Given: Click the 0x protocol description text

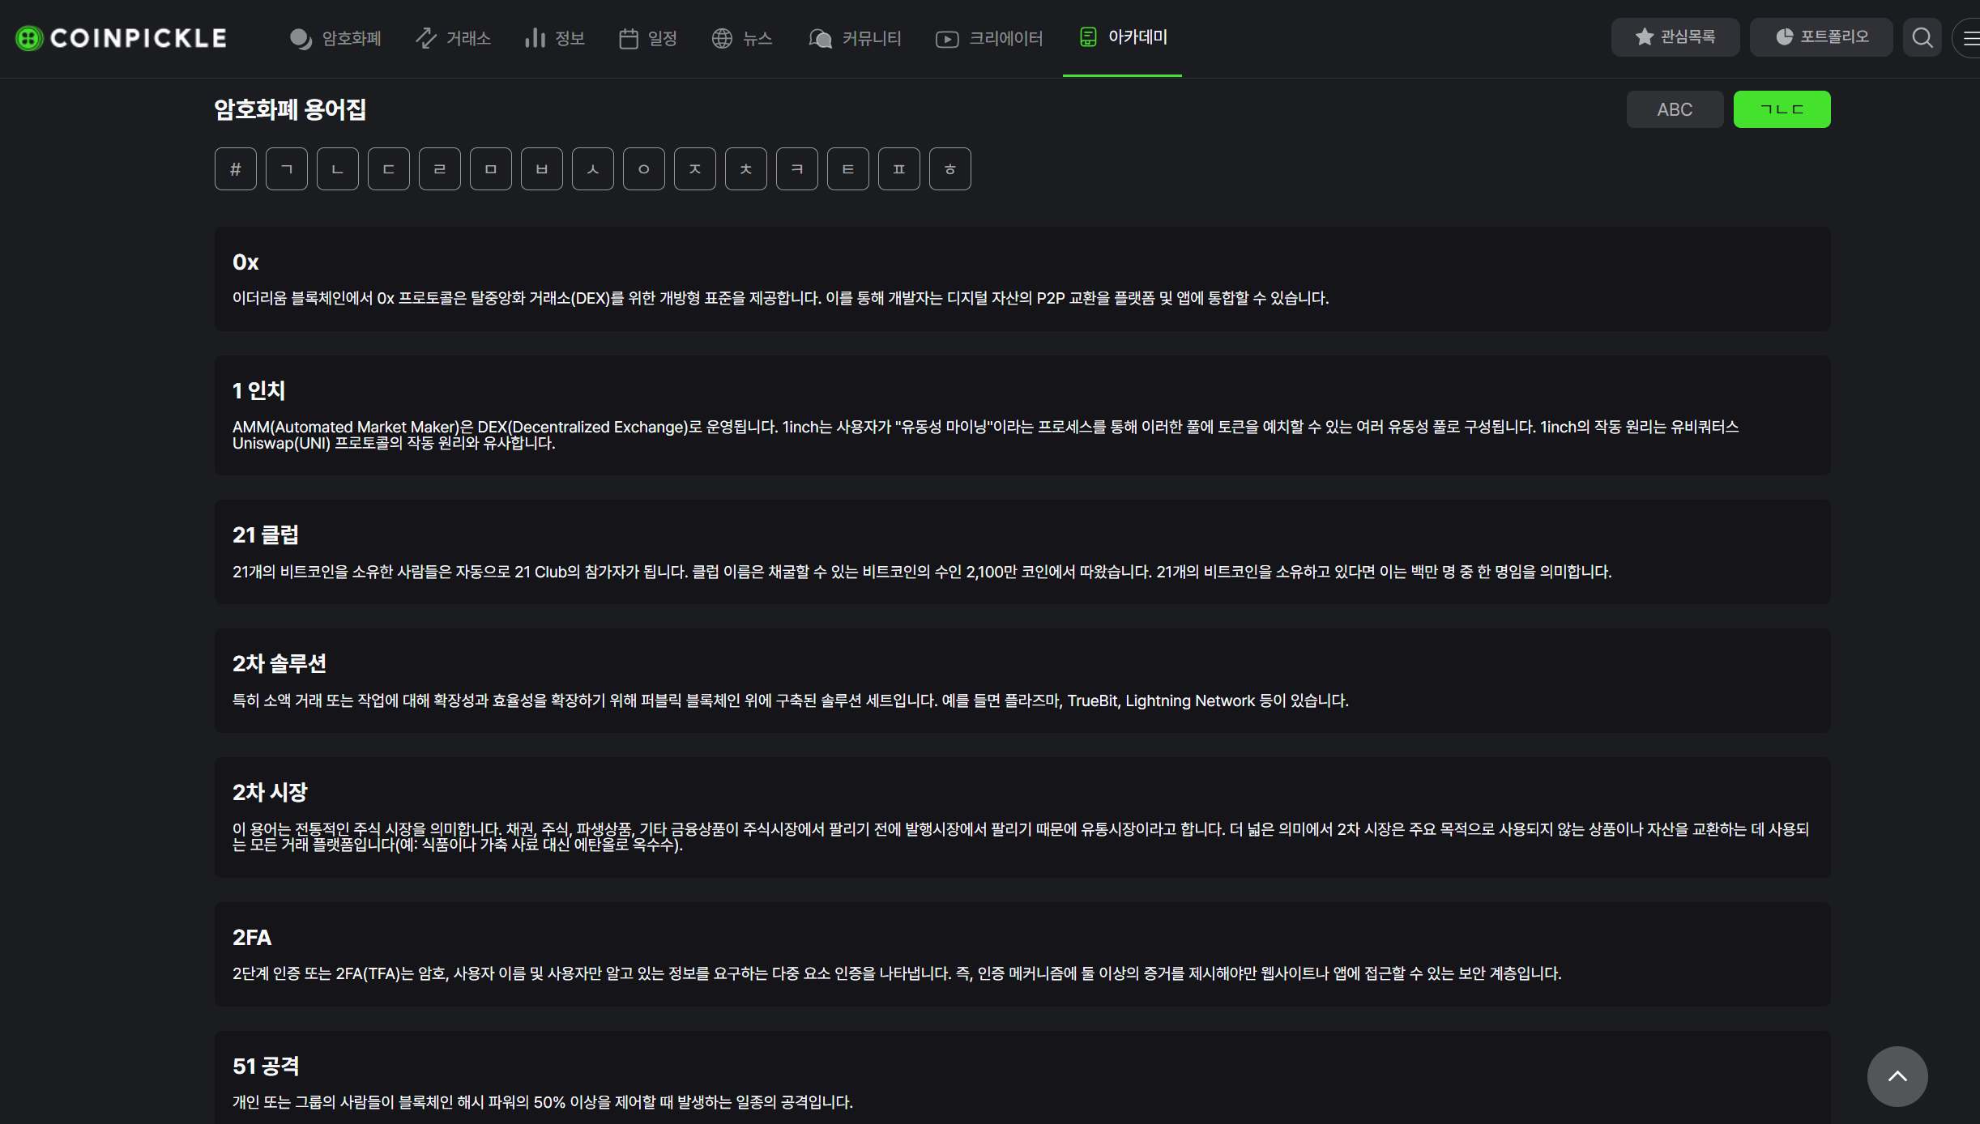Looking at the screenshot, I should (x=780, y=298).
